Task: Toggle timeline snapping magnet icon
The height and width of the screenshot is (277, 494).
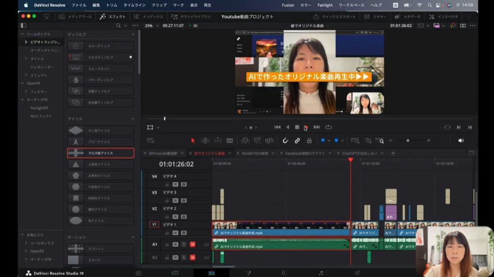Action: click(x=285, y=140)
